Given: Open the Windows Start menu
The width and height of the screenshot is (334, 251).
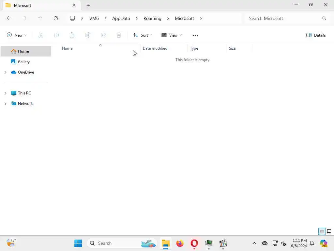Looking at the screenshot, I should point(78,243).
